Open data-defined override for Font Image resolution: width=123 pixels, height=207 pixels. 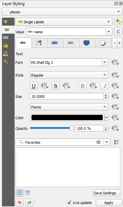click(x=115, y=62)
